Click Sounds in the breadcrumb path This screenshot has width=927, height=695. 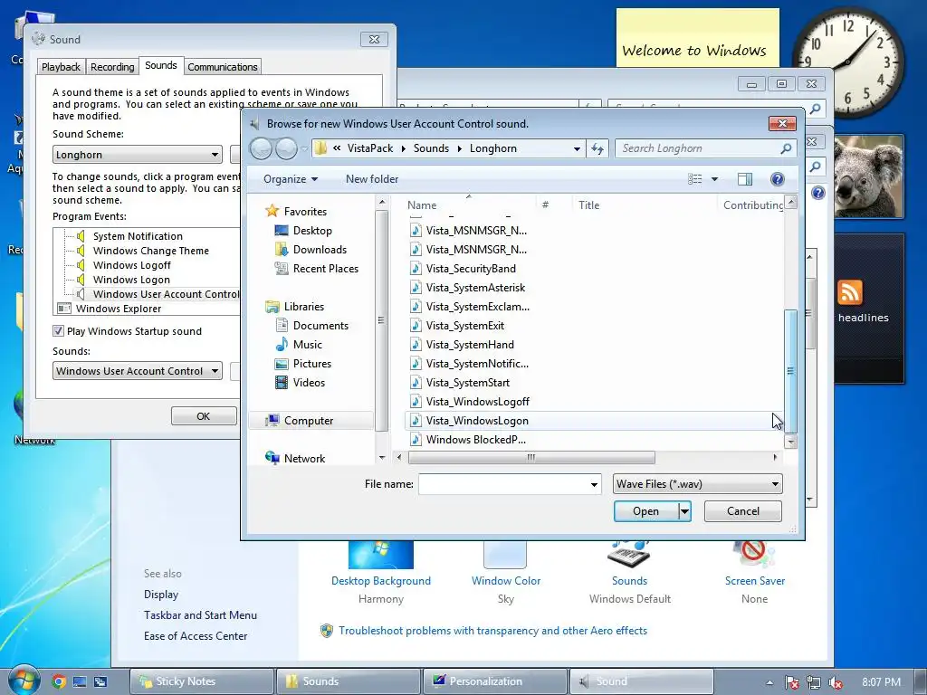coord(431,148)
